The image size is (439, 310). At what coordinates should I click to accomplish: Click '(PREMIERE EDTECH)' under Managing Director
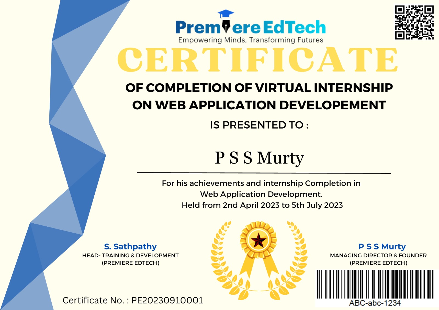coord(379,263)
